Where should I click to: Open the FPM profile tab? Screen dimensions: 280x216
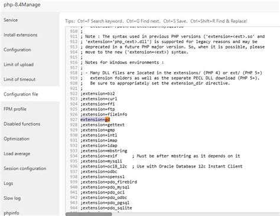coord(15,109)
